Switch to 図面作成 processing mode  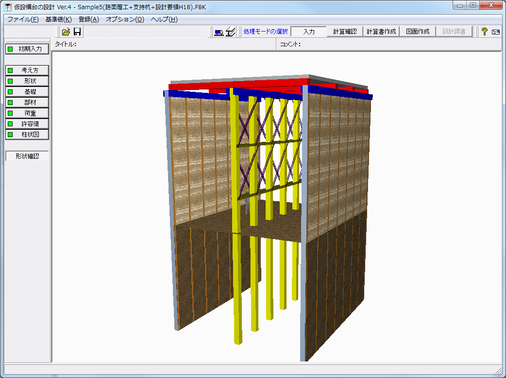418,32
